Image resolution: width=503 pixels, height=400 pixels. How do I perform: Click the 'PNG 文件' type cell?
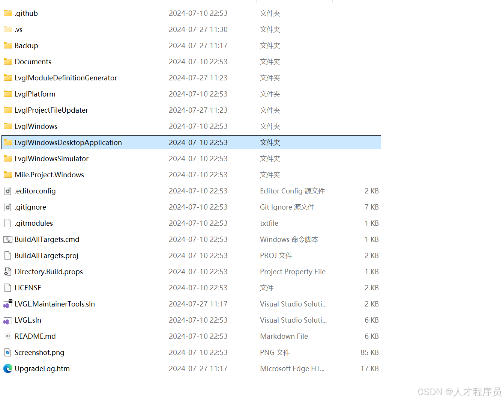pos(275,352)
